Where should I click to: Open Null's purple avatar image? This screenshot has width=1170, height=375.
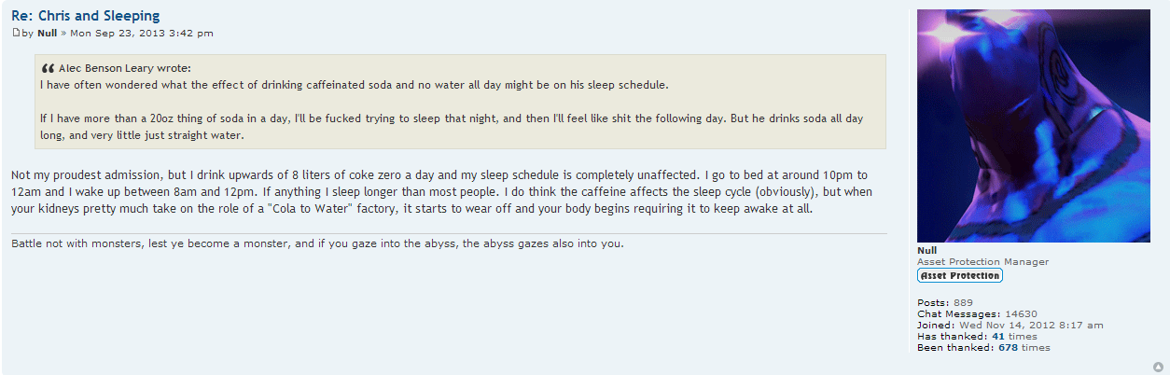point(1033,126)
